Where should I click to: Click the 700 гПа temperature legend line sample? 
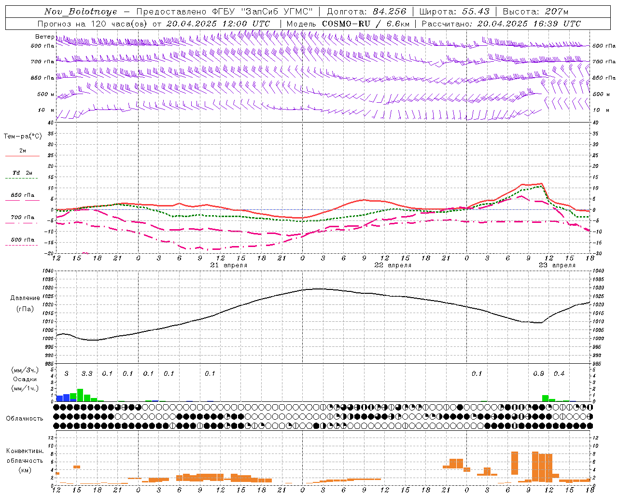pos(22,223)
